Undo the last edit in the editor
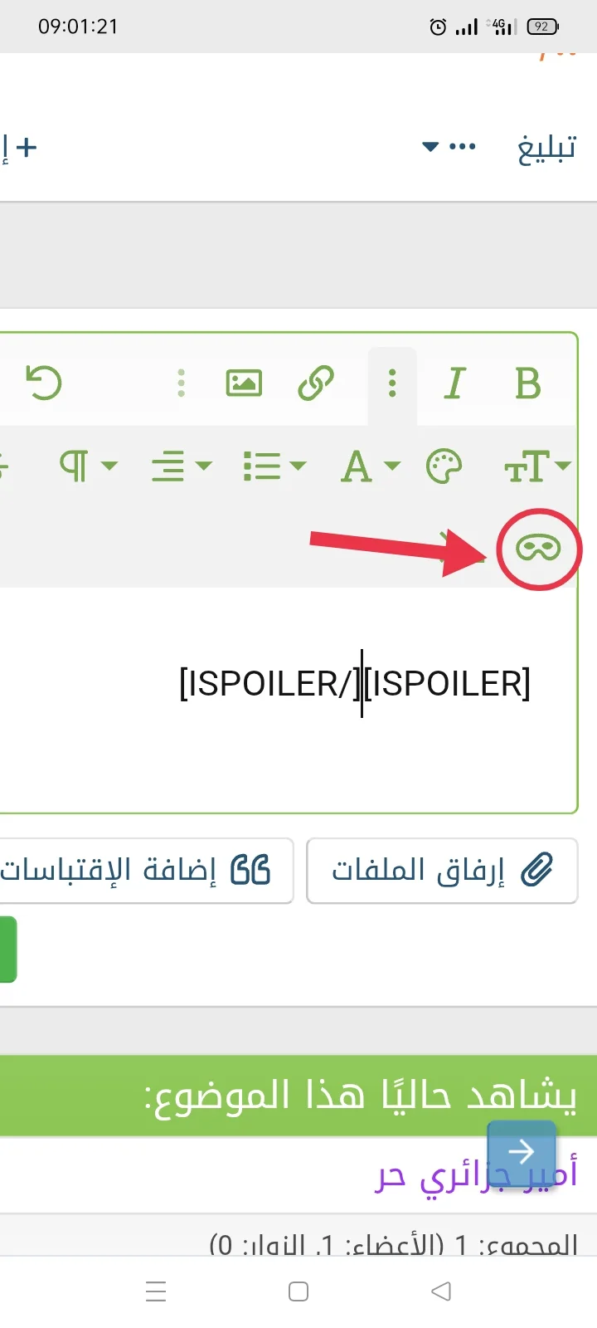The image size is (597, 1328). (44, 383)
